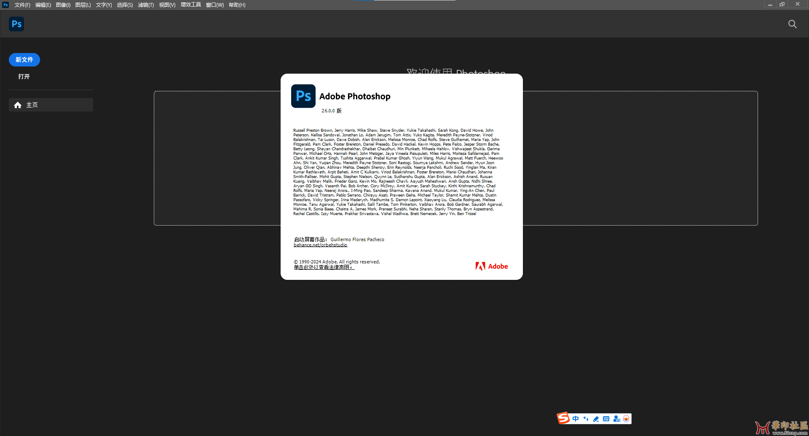Open search with the magnifier icon
The height and width of the screenshot is (436, 809).
[792, 24]
